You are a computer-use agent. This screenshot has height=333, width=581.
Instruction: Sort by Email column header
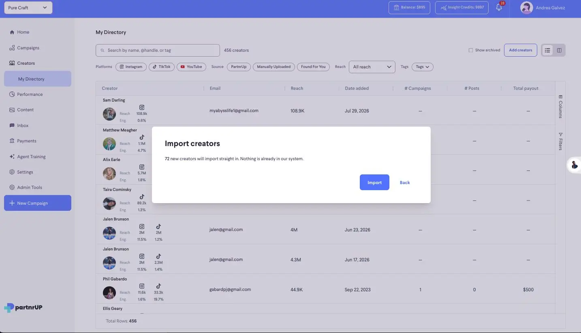215,88
